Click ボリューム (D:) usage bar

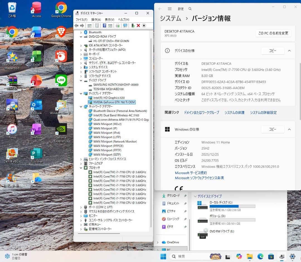[232, 220]
